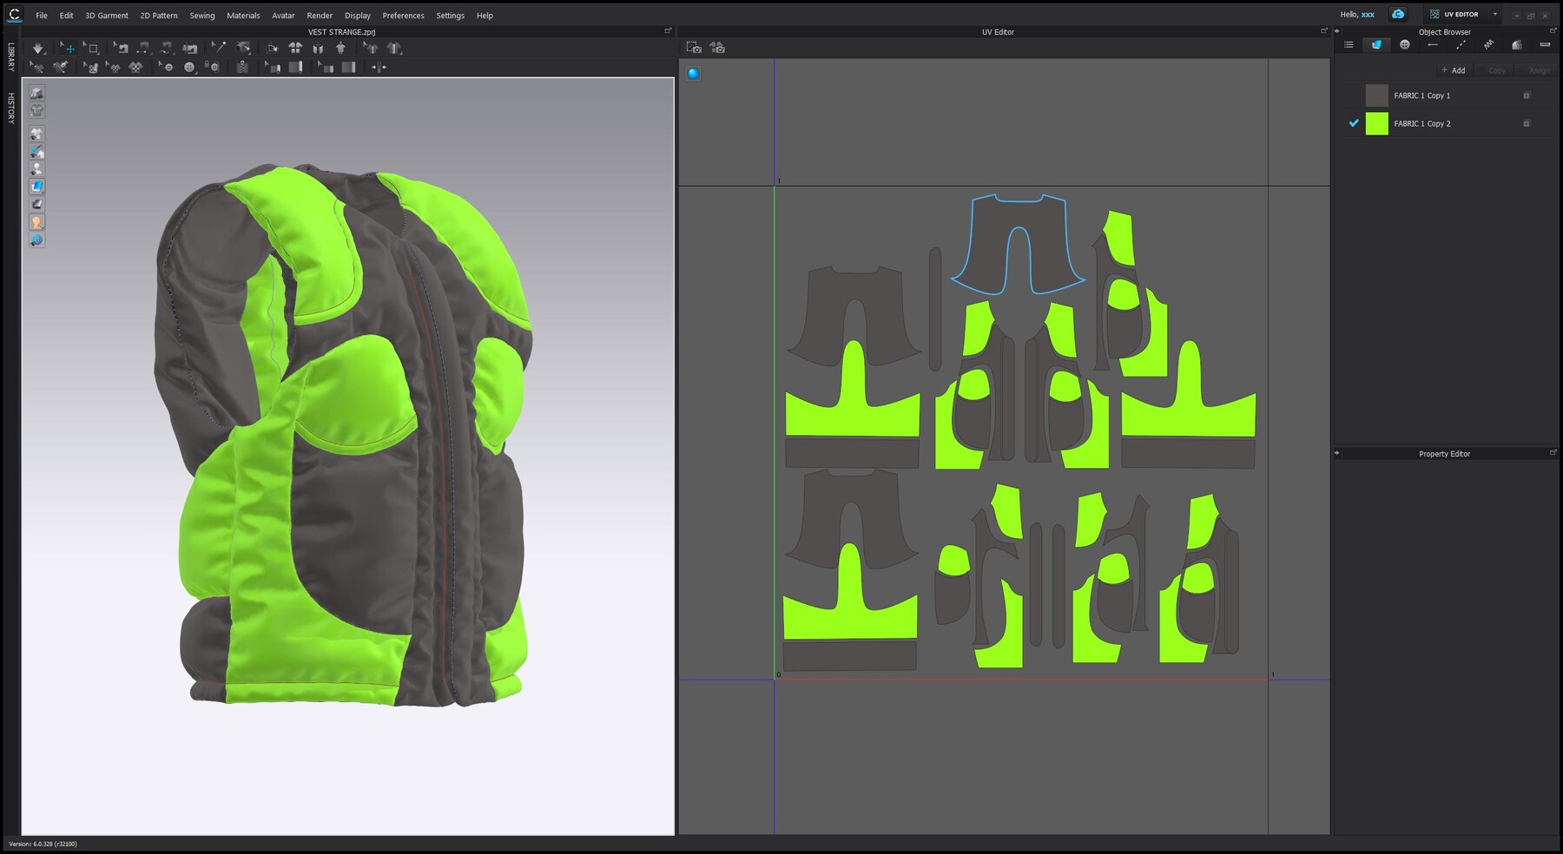1563x854 pixels.
Task: Select the Zipper tool
Action: [x=241, y=67]
